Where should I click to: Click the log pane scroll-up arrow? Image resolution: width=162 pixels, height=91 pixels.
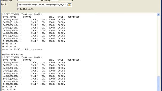pyautogui.click(x=158, y=15)
